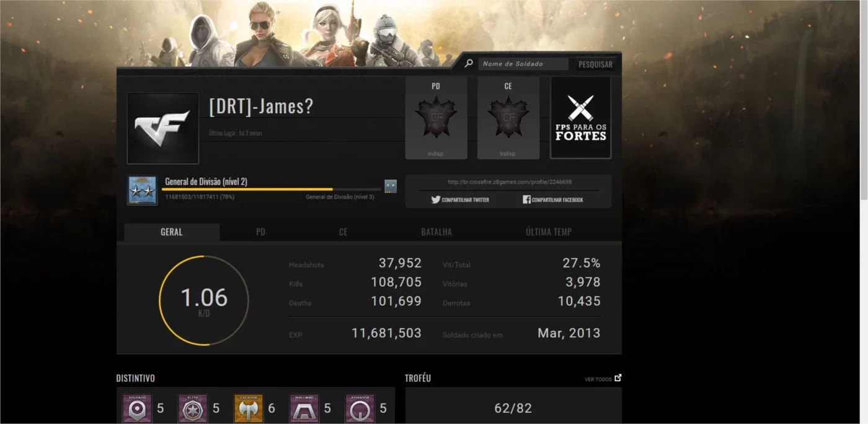The image size is (868, 424).
Task: Click the TROFÉU section heading
Action: [x=418, y=378]
